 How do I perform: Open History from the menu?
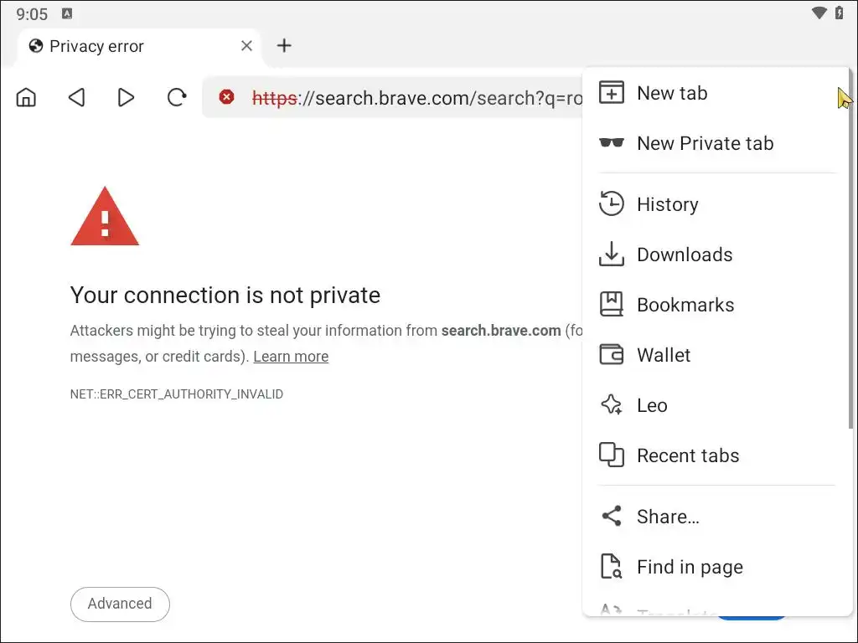tap(716, 204)
